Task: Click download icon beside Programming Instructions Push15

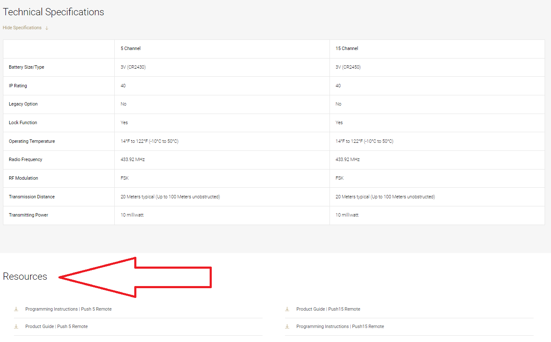Action: point(287,326)
